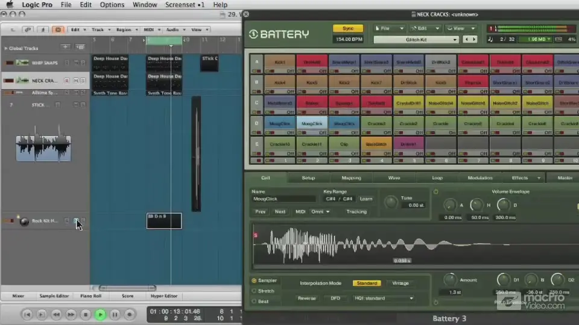Select the Clip cell in row E
579x325 pixels.
click(344, 144)
